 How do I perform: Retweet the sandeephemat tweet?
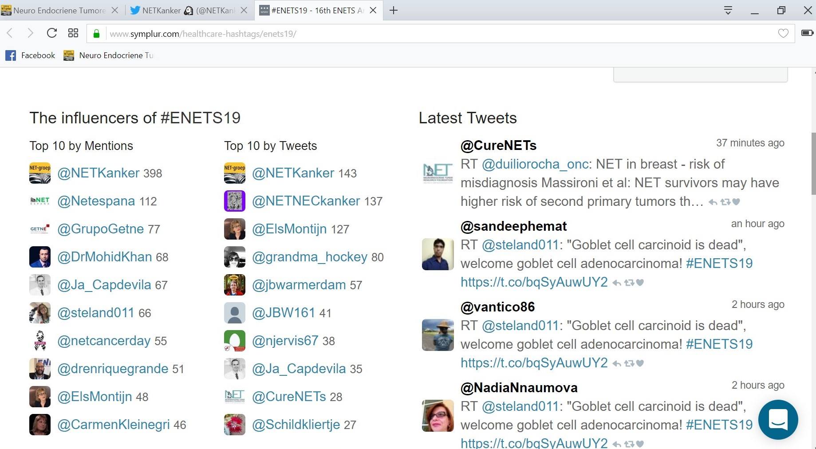[629, 283]
